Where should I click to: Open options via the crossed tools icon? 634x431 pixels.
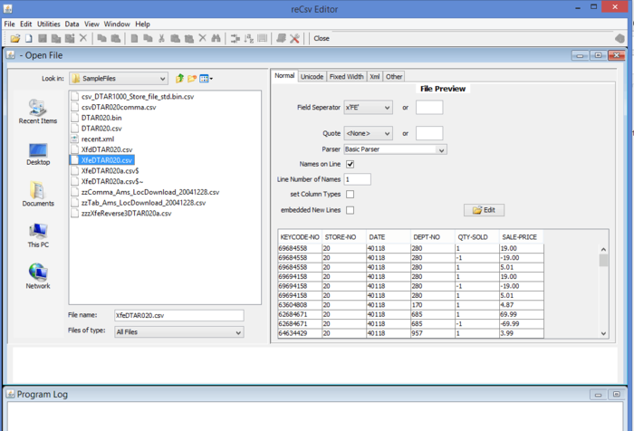point(294,38)
